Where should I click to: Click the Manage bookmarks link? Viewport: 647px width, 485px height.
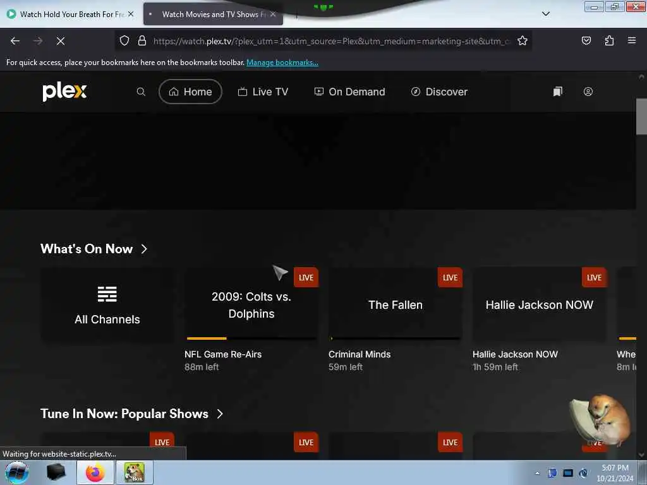tap(282, 63)
